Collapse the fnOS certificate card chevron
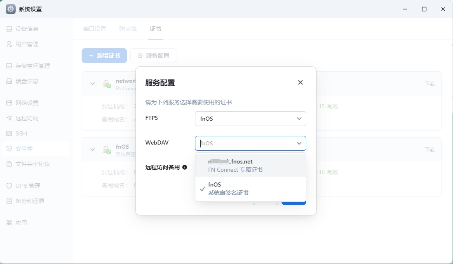 92,150
